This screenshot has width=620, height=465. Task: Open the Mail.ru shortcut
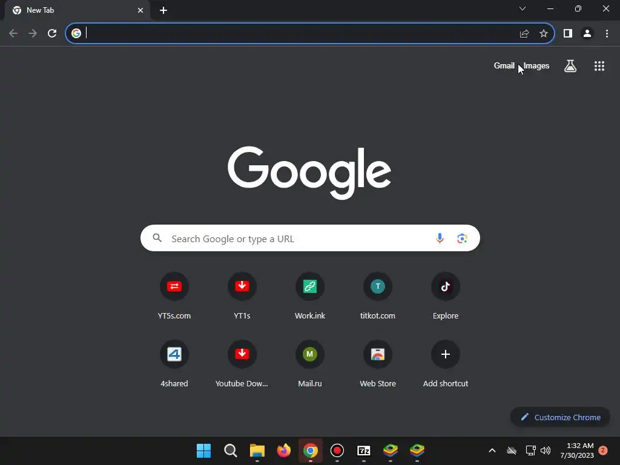tap(310, 363)
